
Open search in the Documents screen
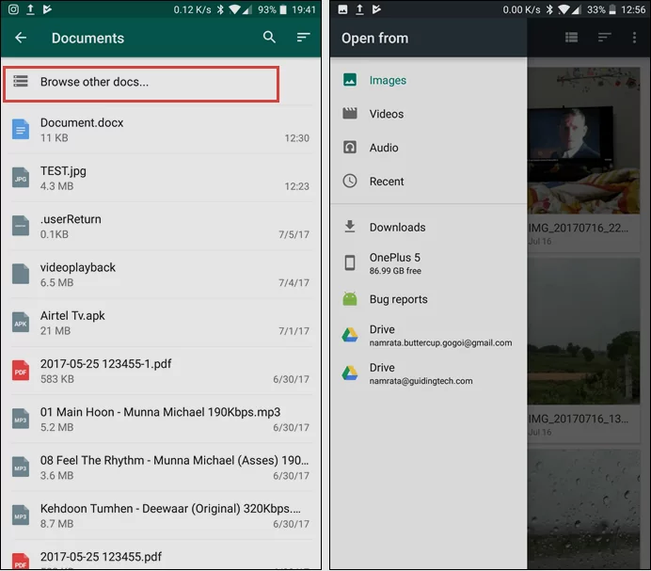pyautogui.click(x=269, y=38)
